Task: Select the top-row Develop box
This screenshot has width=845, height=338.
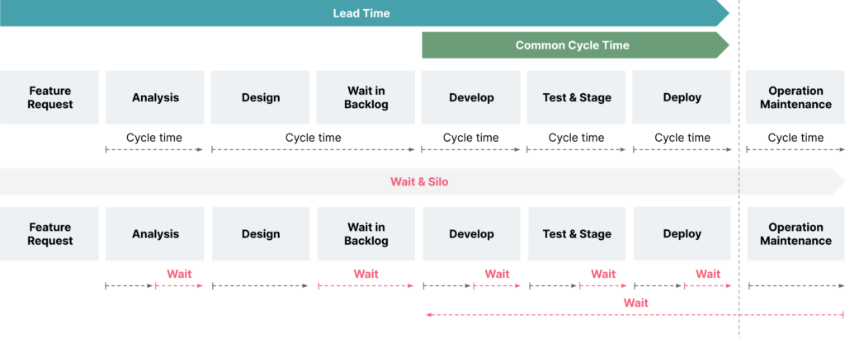Action: pyautogui.click(x=471, y=97)
